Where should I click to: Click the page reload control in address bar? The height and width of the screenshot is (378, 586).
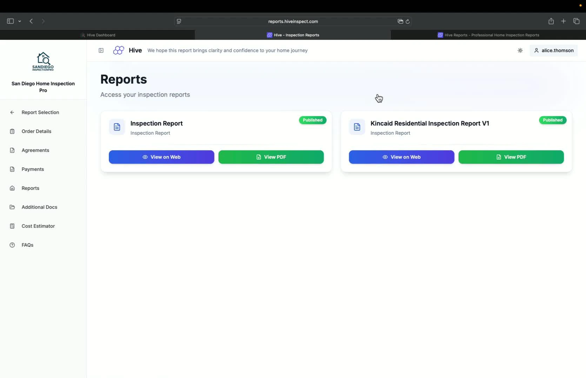(408, 21)
